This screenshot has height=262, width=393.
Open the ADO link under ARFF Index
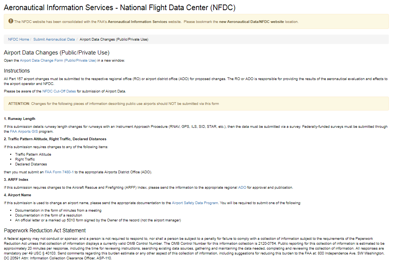point(242,187)
